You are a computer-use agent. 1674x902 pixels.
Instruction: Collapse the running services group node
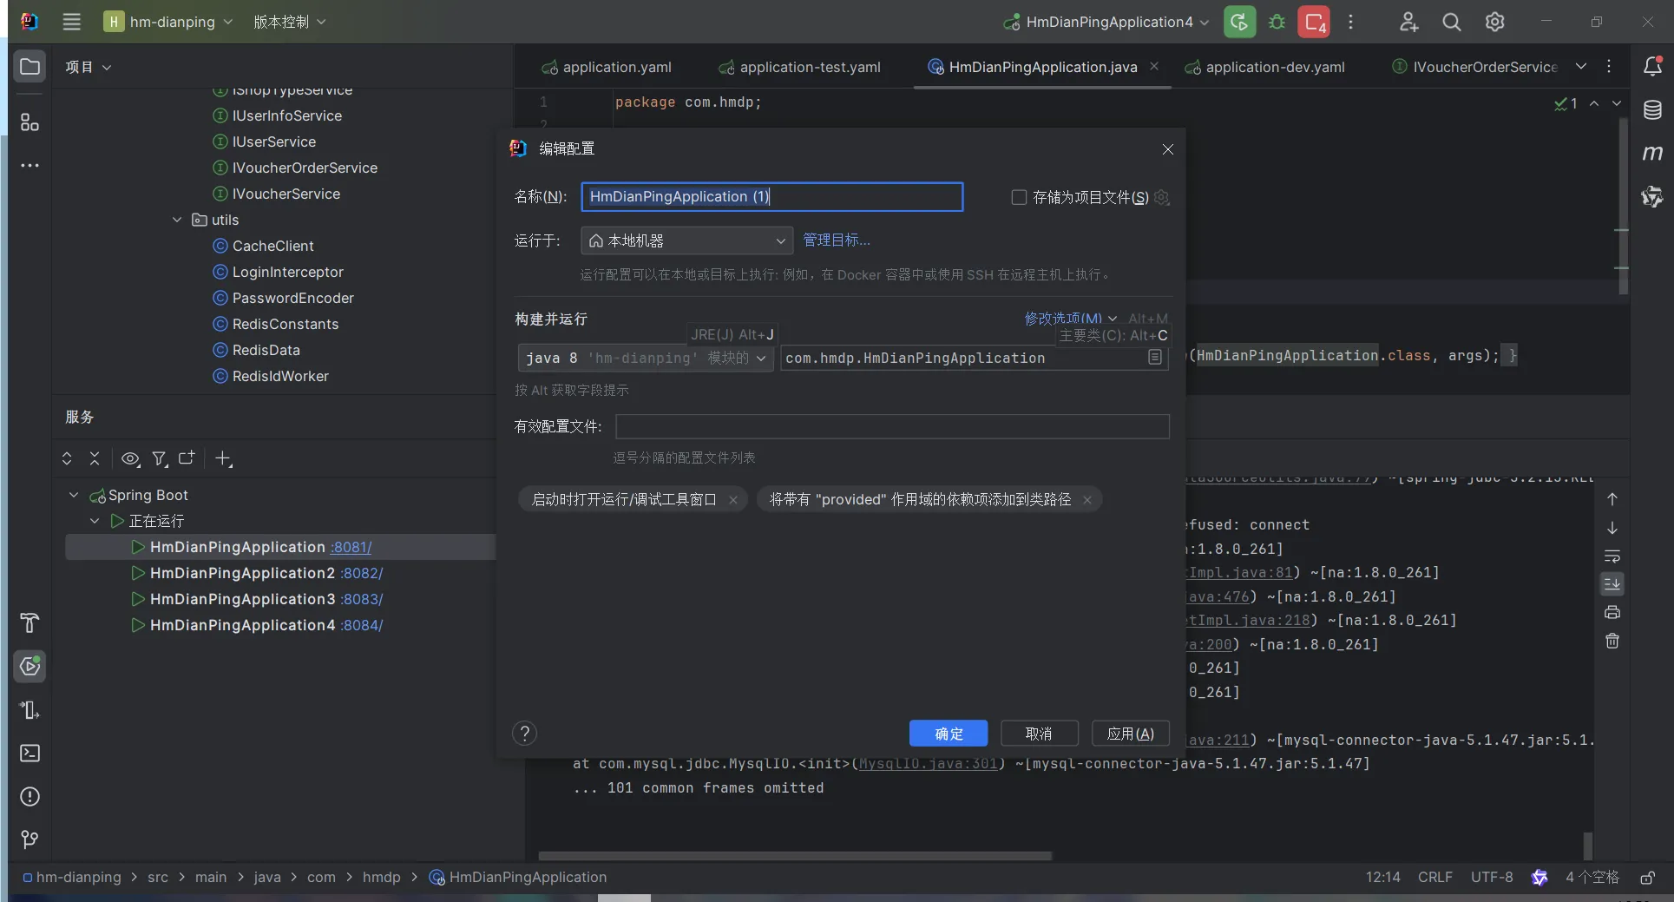[95, 521]
